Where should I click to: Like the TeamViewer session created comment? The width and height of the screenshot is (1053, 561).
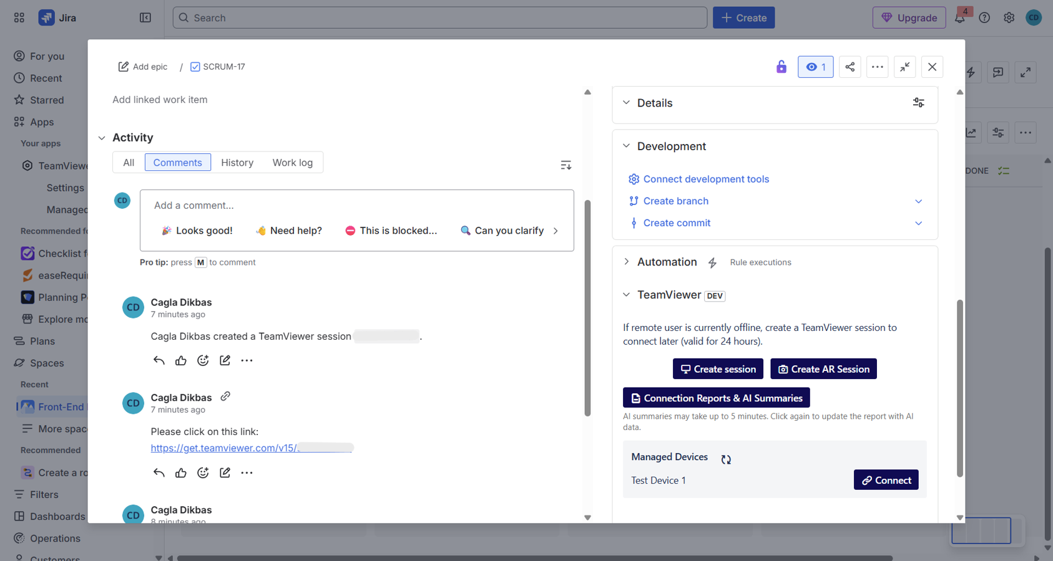pyautogui.click(x=181, y=360)
